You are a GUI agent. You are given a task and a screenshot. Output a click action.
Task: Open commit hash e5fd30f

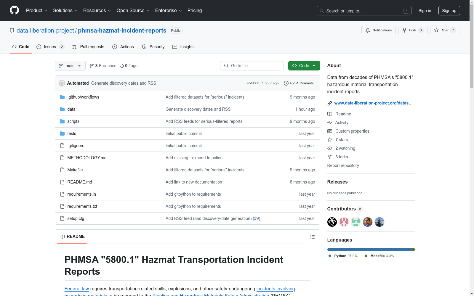pos(253,83)
